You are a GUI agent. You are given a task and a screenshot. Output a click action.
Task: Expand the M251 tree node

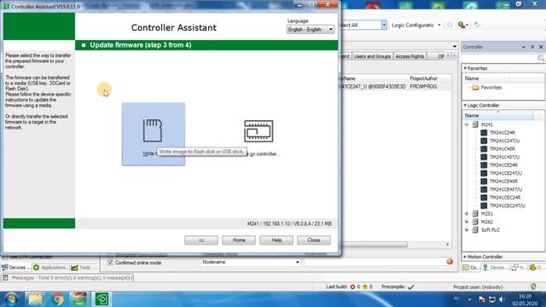click(467, 214)
